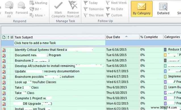The image size is (181, 110).
Task: Click Thu 6/18/2015 on Take 1 Class row
Action: coord(116,87)
